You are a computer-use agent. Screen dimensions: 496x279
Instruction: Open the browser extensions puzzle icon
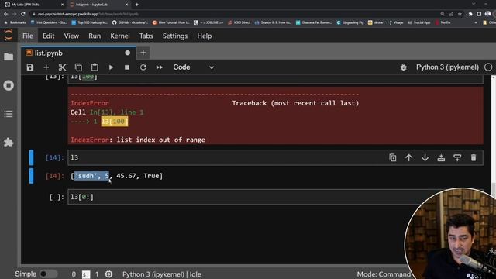point(470,14)
